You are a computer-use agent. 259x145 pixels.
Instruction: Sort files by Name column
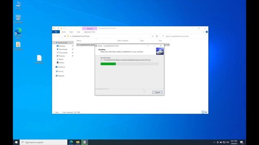79,41
